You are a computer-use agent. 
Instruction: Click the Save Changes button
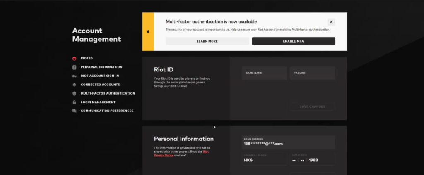tap(312, 106)
